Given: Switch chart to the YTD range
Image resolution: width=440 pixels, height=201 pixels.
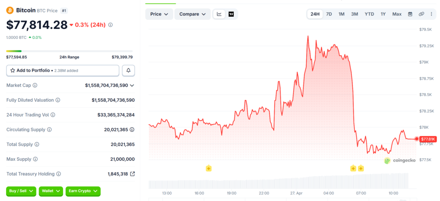Looking at the screenshot, I should click(x=369, y=14).
